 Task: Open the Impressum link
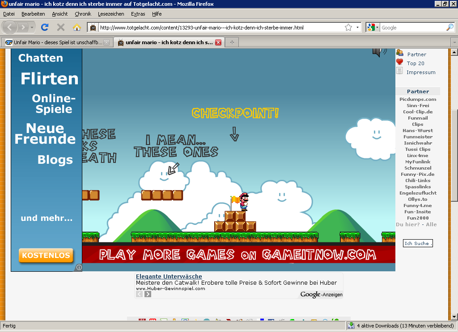pos(421,72)
